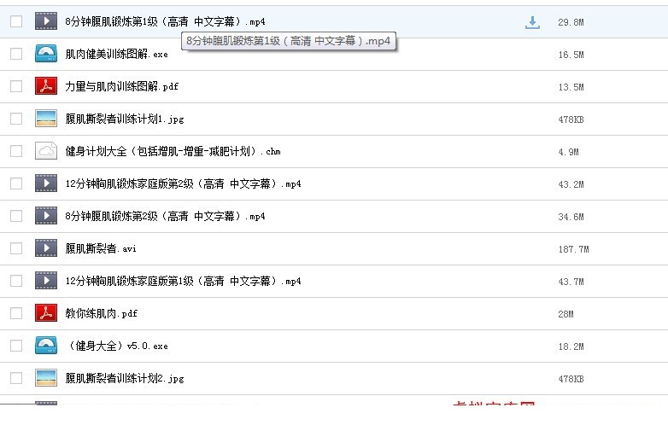Open file 腹肌撕裂者.avi

point(101,248)
